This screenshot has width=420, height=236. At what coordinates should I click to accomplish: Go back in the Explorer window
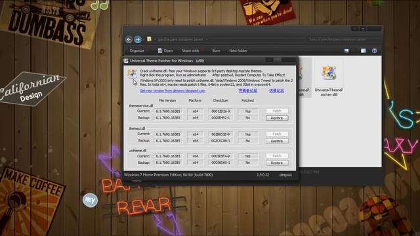(x=129, y=39)
